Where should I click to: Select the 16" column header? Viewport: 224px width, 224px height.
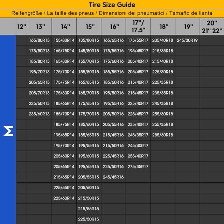[113, 27]
